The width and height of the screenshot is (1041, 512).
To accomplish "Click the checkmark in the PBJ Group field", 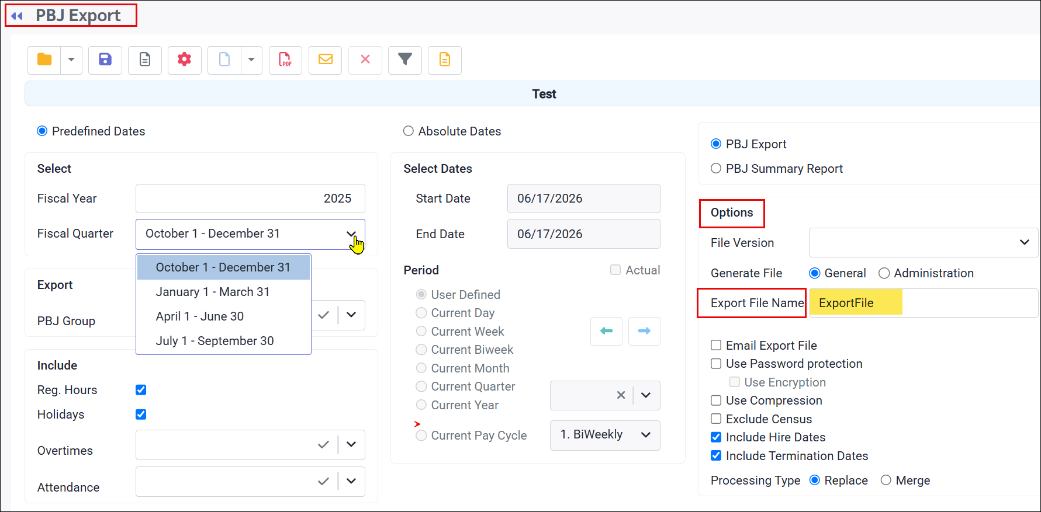I will tap(323, 315).
